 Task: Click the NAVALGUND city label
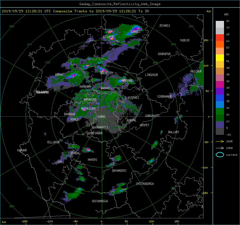[88, 109]
